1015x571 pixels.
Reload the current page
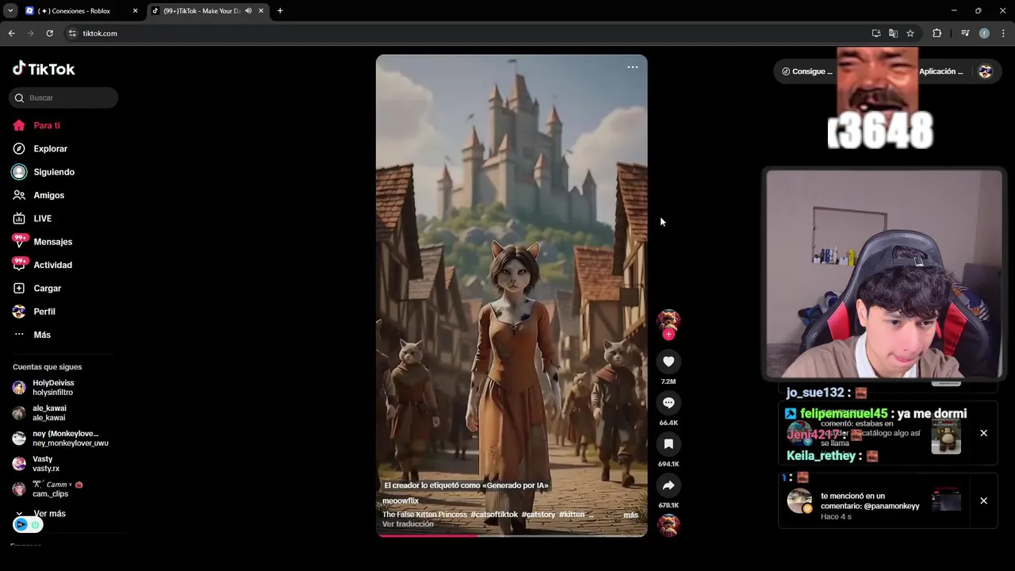(x=49, y=33)
